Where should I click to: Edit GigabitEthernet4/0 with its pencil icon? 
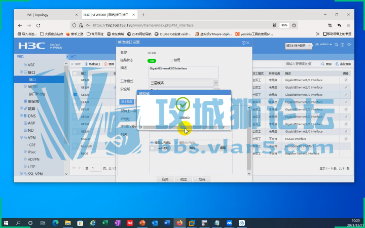point(346,102)
